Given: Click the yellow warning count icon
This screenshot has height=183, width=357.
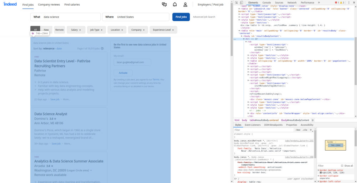Looking at the screenshot, I should [x=342, y=2].
